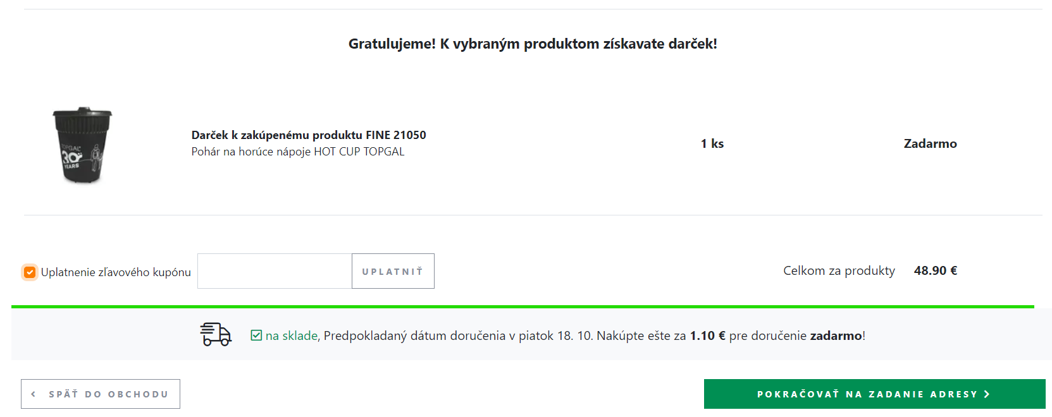Click the green free-shipping progress bar
Screen dimensions: 1052x417
pyautogui.click(x=526, y=306)
